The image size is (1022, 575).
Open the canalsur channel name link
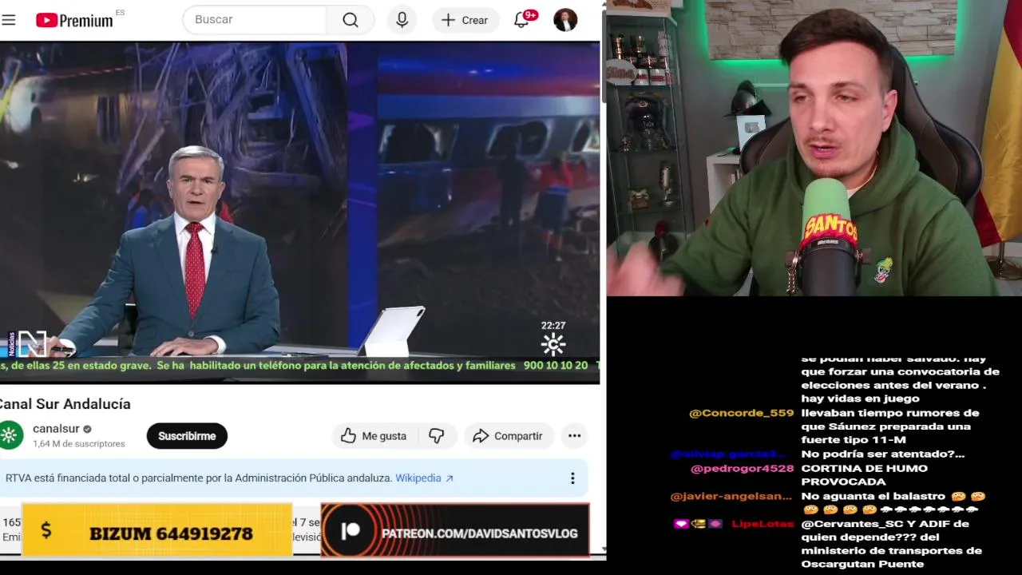(56, 429)
